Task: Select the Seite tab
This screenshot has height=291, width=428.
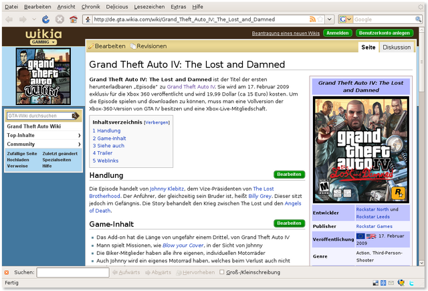Action: (x=368, y=47)
